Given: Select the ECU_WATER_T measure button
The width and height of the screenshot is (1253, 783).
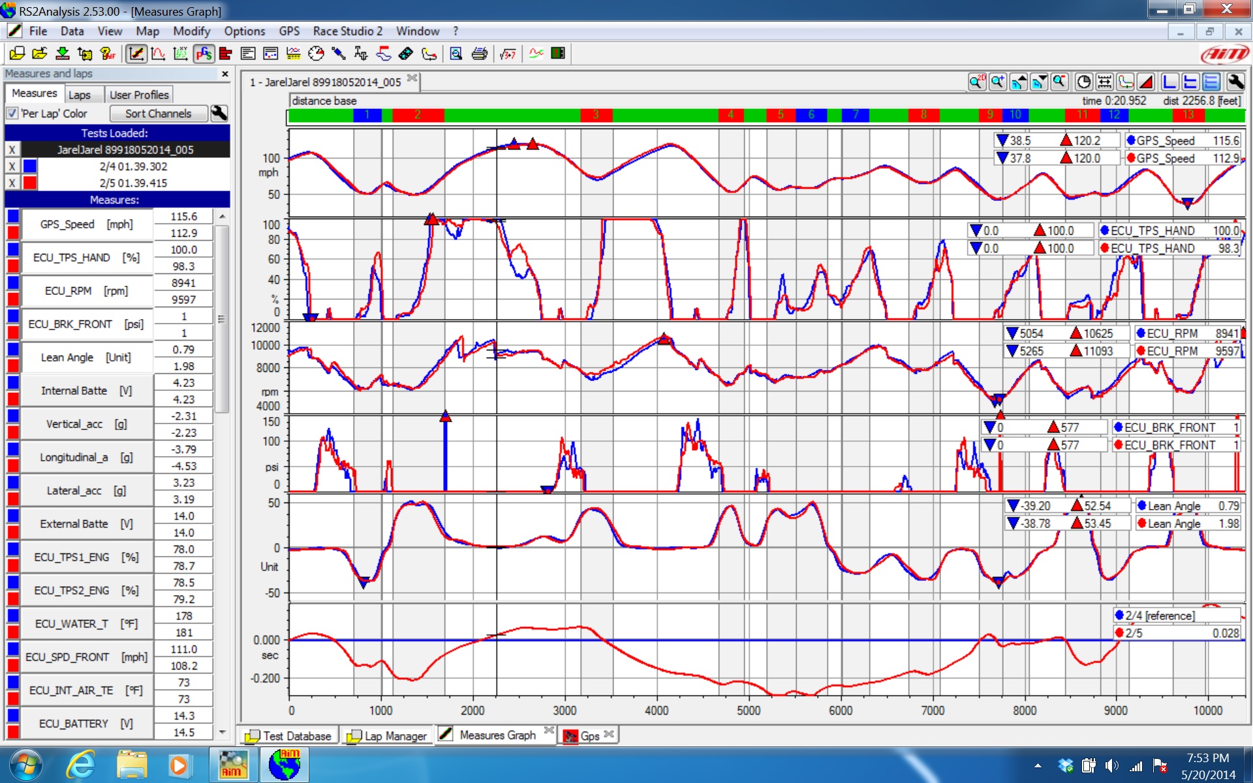Looking at the screenshot, I should pyautogui.click(x=87, y=624).
